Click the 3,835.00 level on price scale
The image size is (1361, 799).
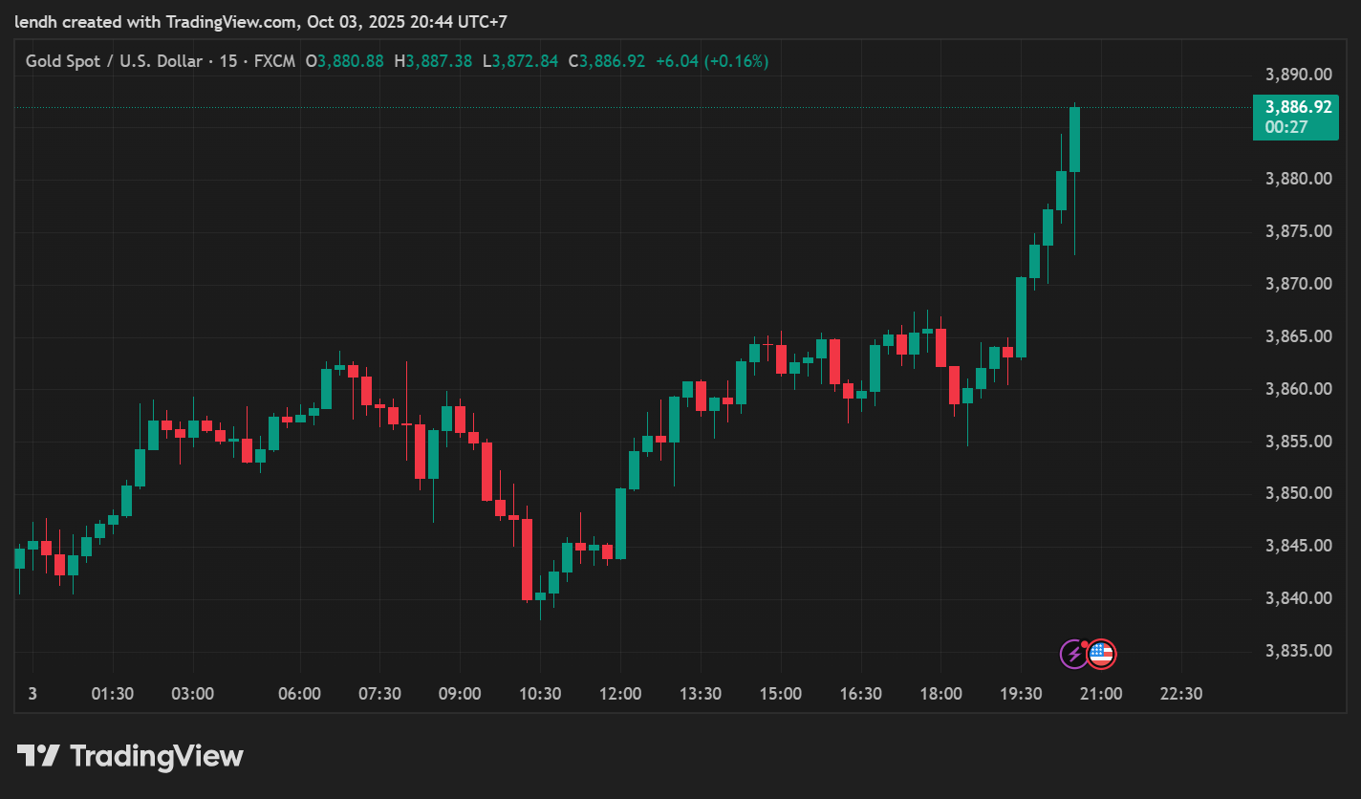tap(1298, 651)
